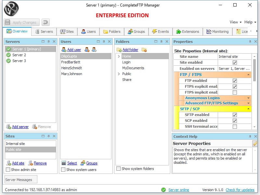The width and height of the screenshot is (260, 195).
Task: Pin the Servers panel
Action: [48, 42]
